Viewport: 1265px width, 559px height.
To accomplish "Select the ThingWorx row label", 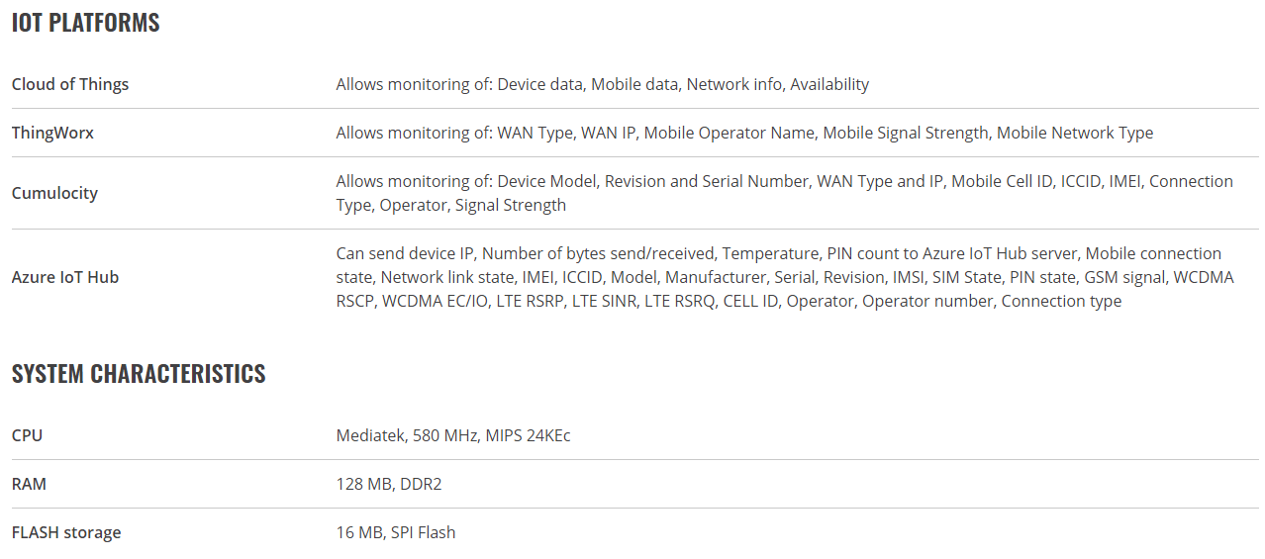I will (52, 133).
